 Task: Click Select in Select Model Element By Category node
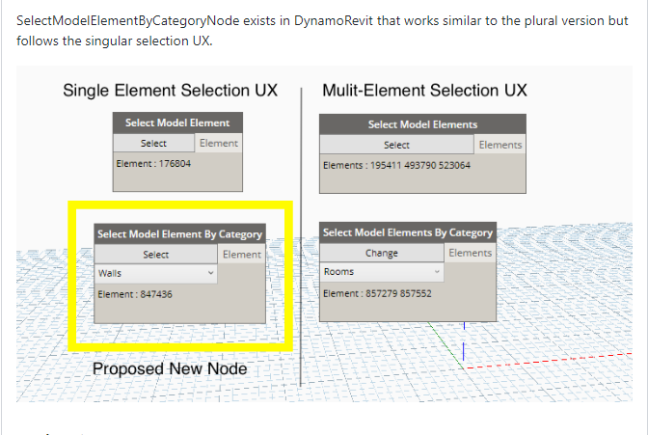coord(156,255)
